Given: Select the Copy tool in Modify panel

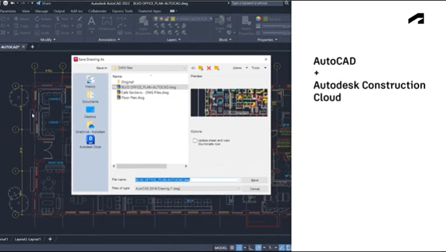Looking at the screenshot, I should click(21, 26).
